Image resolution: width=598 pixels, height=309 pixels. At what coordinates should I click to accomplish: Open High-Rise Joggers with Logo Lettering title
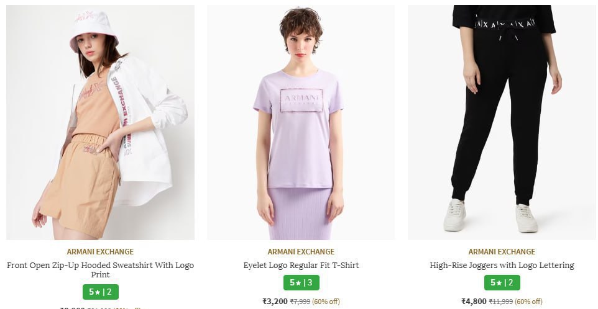tap(502, 265)
